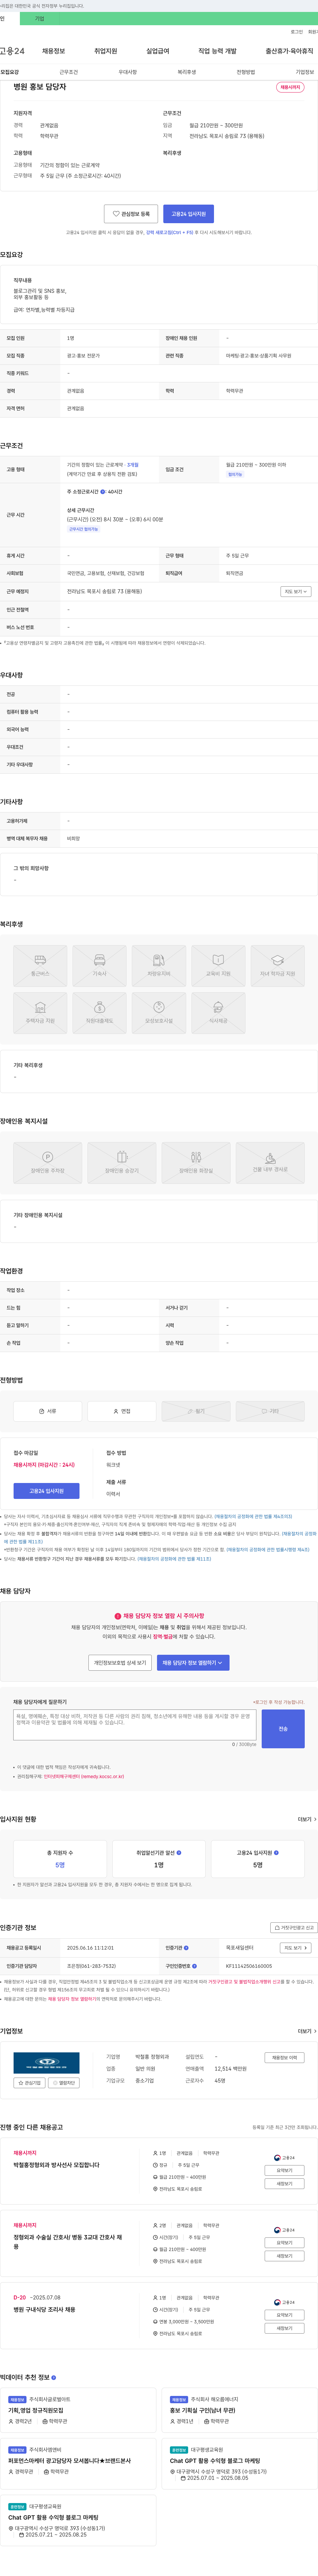Image resolution: width=318 pixels, height=2576 pixels.
Task: Click info icon beside 빅데이터 추천 정보
Action: tap(54, 2377)
